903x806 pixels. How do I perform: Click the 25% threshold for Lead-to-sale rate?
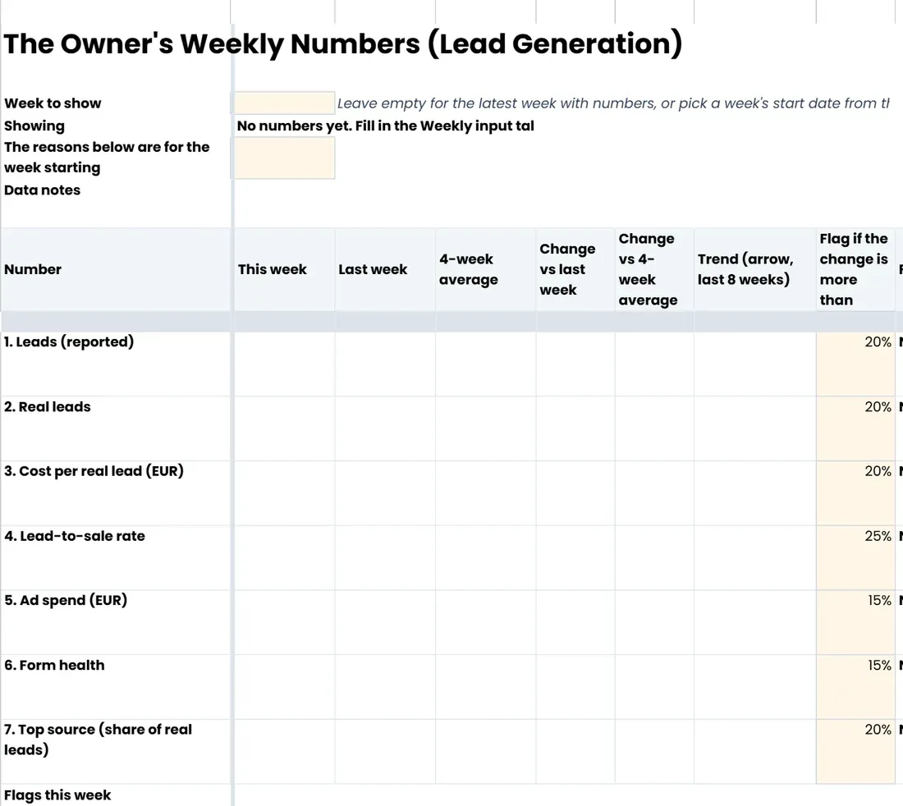[855, 557]
